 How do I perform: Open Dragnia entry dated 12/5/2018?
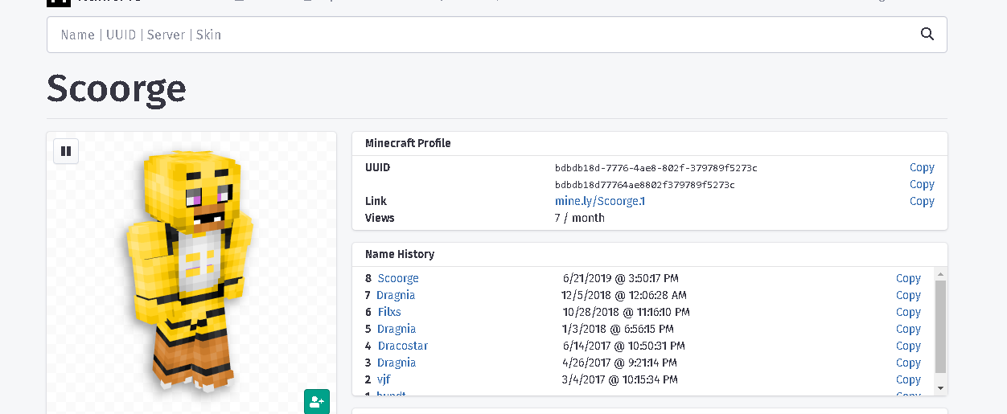(x=396, y=295)
